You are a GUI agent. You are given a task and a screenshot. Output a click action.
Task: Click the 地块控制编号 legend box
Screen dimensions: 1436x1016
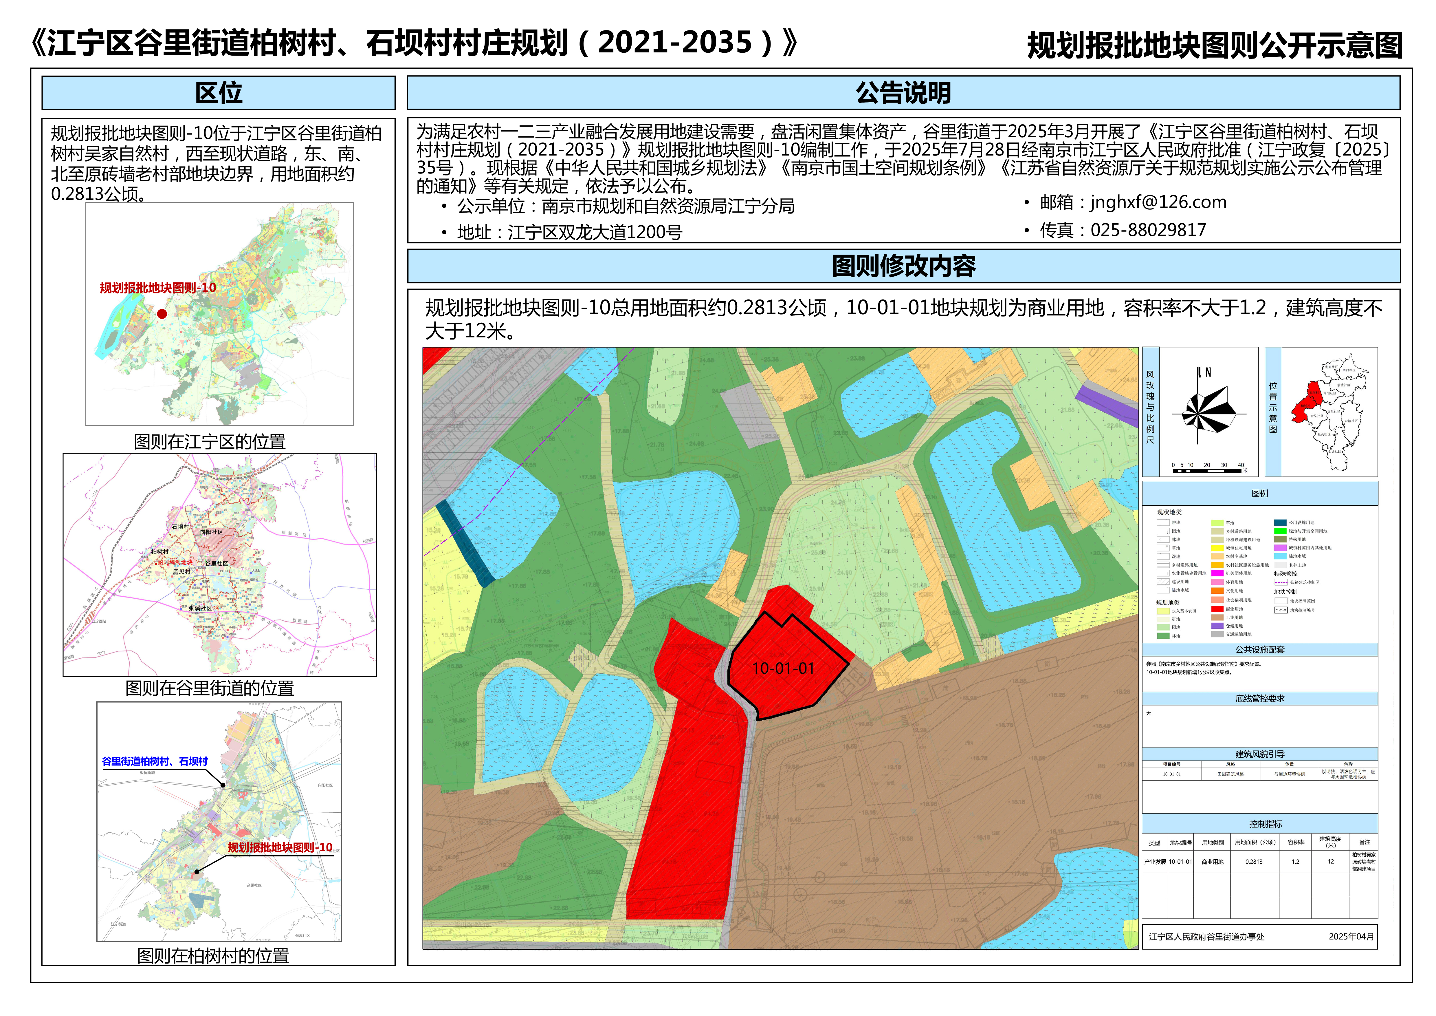pos(1281,610)
